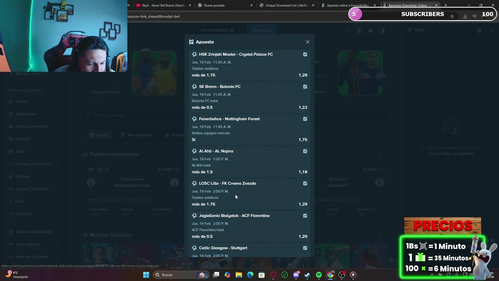Click 'Ambos equipos marcan' market label
This screenshot has width=499, height=281.
coord(211,133)
